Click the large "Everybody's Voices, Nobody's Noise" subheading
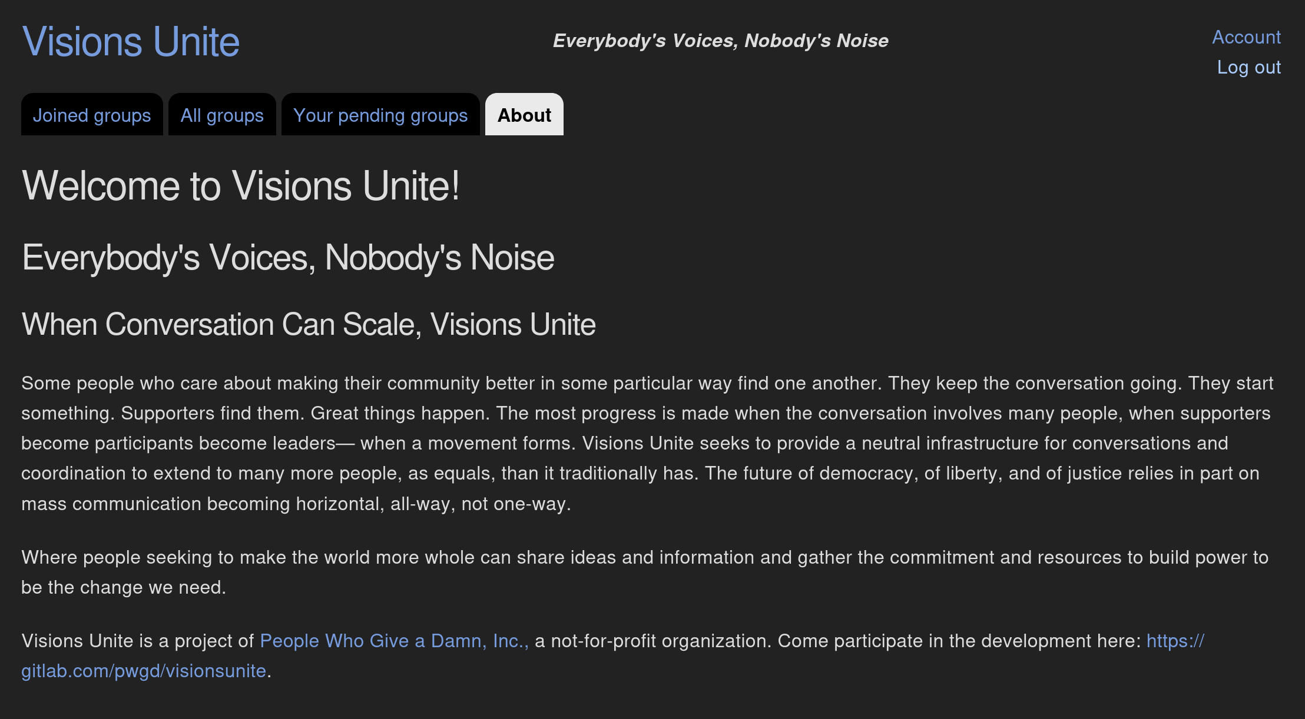This screenshot has width=1305, height=719. point(288,258)
